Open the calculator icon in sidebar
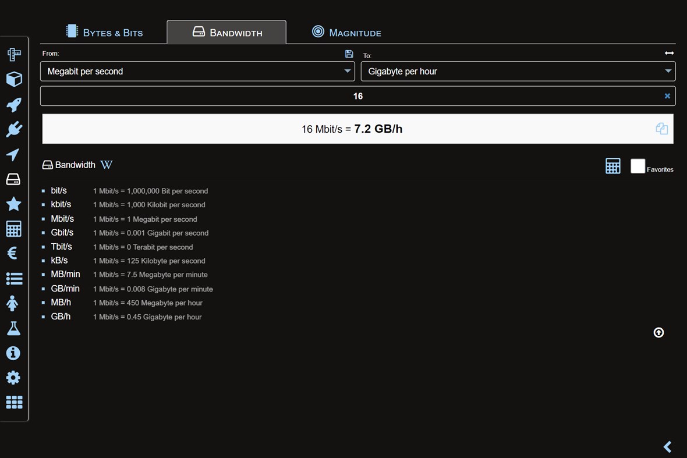 click(x=13, y=229)
